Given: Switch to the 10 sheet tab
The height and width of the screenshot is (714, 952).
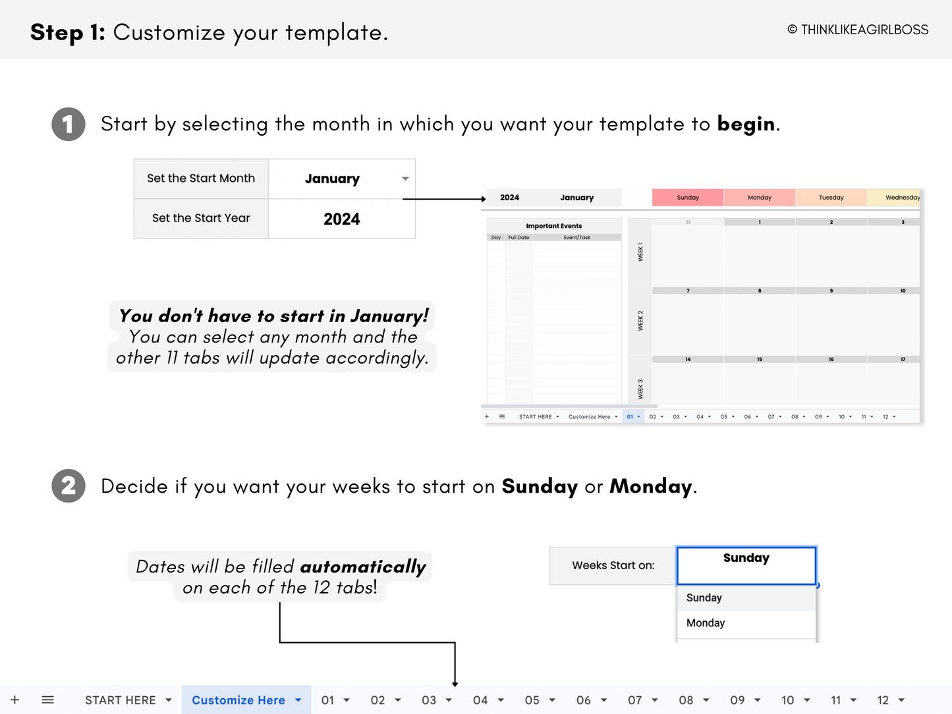Looking at the screenshot, I should coord(788,700).
